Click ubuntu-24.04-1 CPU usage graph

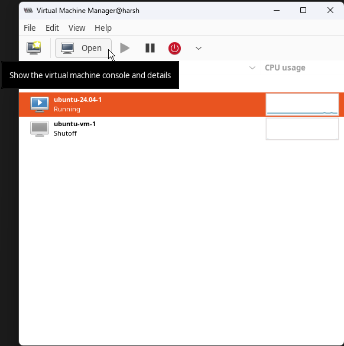tap(302, 105)
